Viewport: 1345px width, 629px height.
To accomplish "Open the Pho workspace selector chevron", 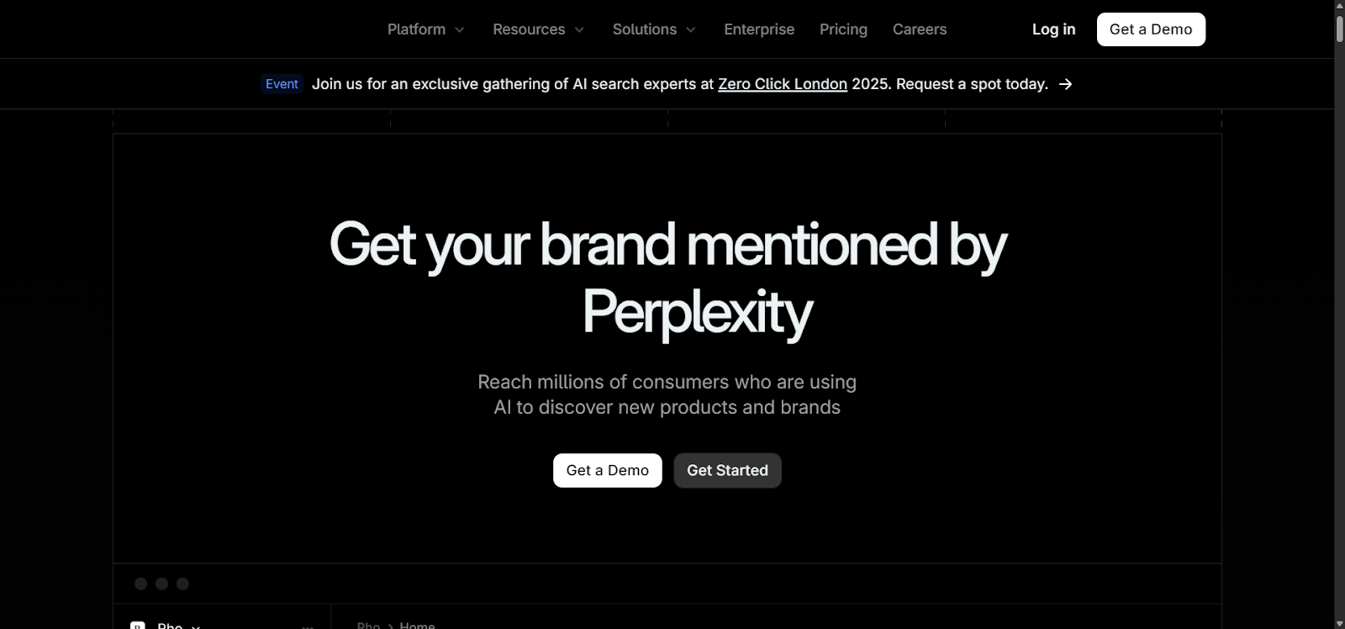I will (x=196, y=627).
